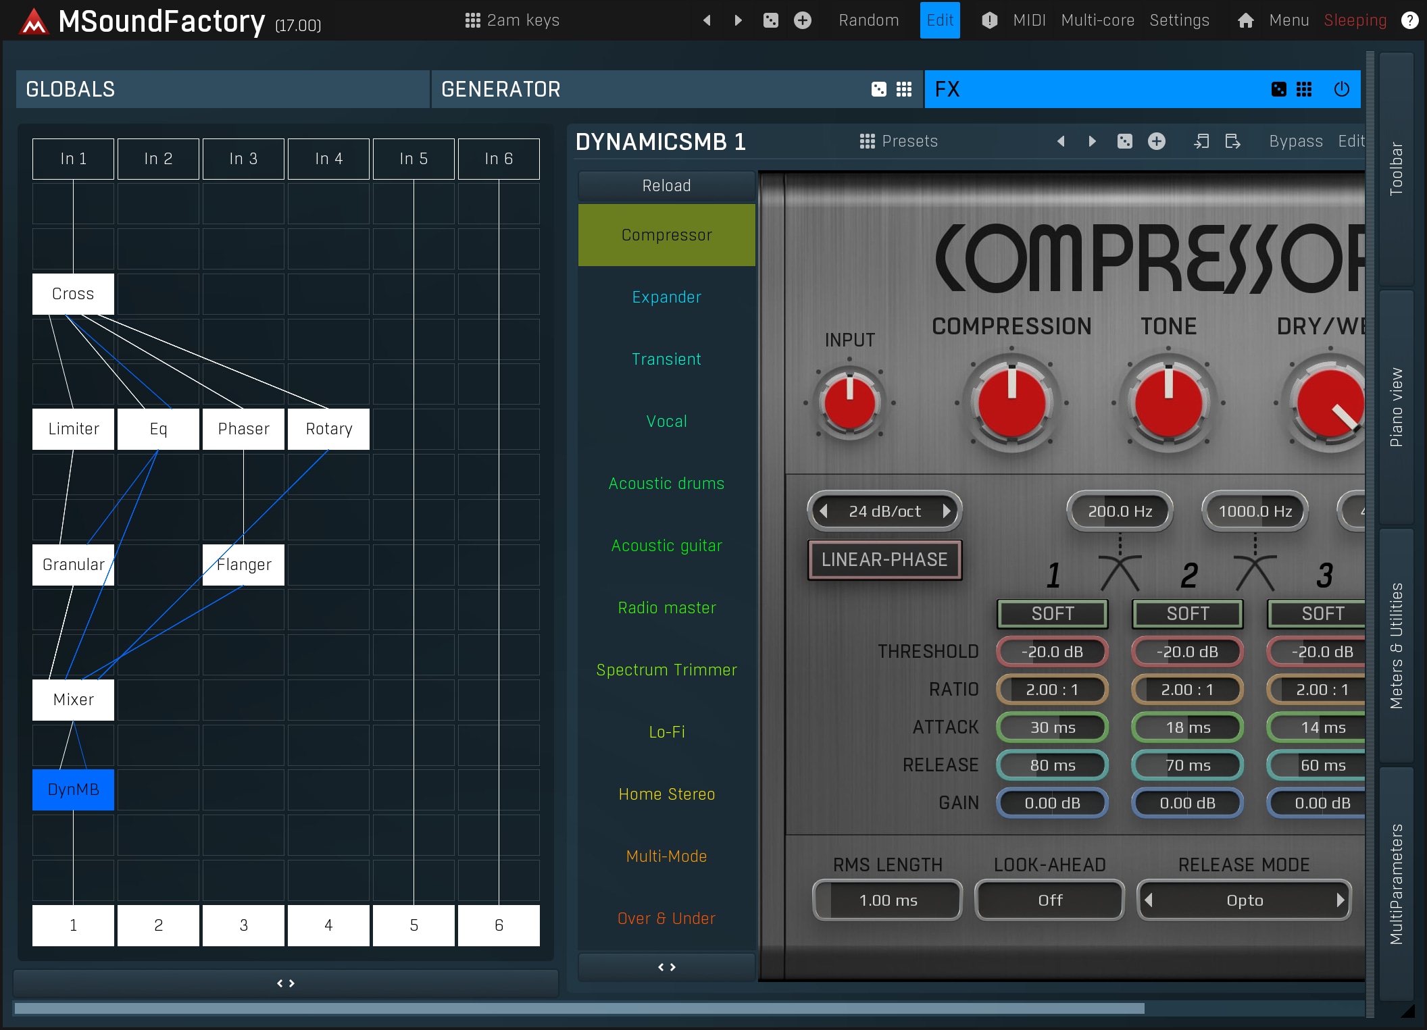Toggle the DynamicsMB Bypass
Screen dimensions: 1427x1030
[x=1295, y=141]
